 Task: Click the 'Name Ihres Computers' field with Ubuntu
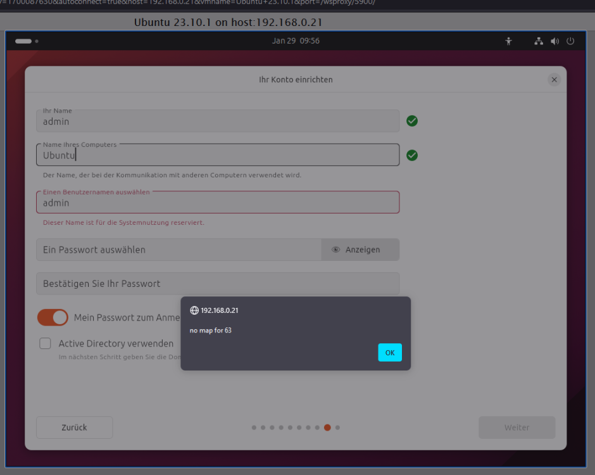point(218,155)
